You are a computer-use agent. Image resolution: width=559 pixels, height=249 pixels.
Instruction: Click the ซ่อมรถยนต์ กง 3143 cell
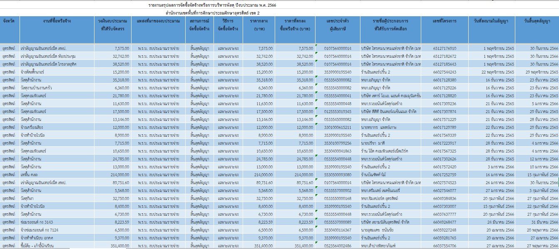pos(57,222)
